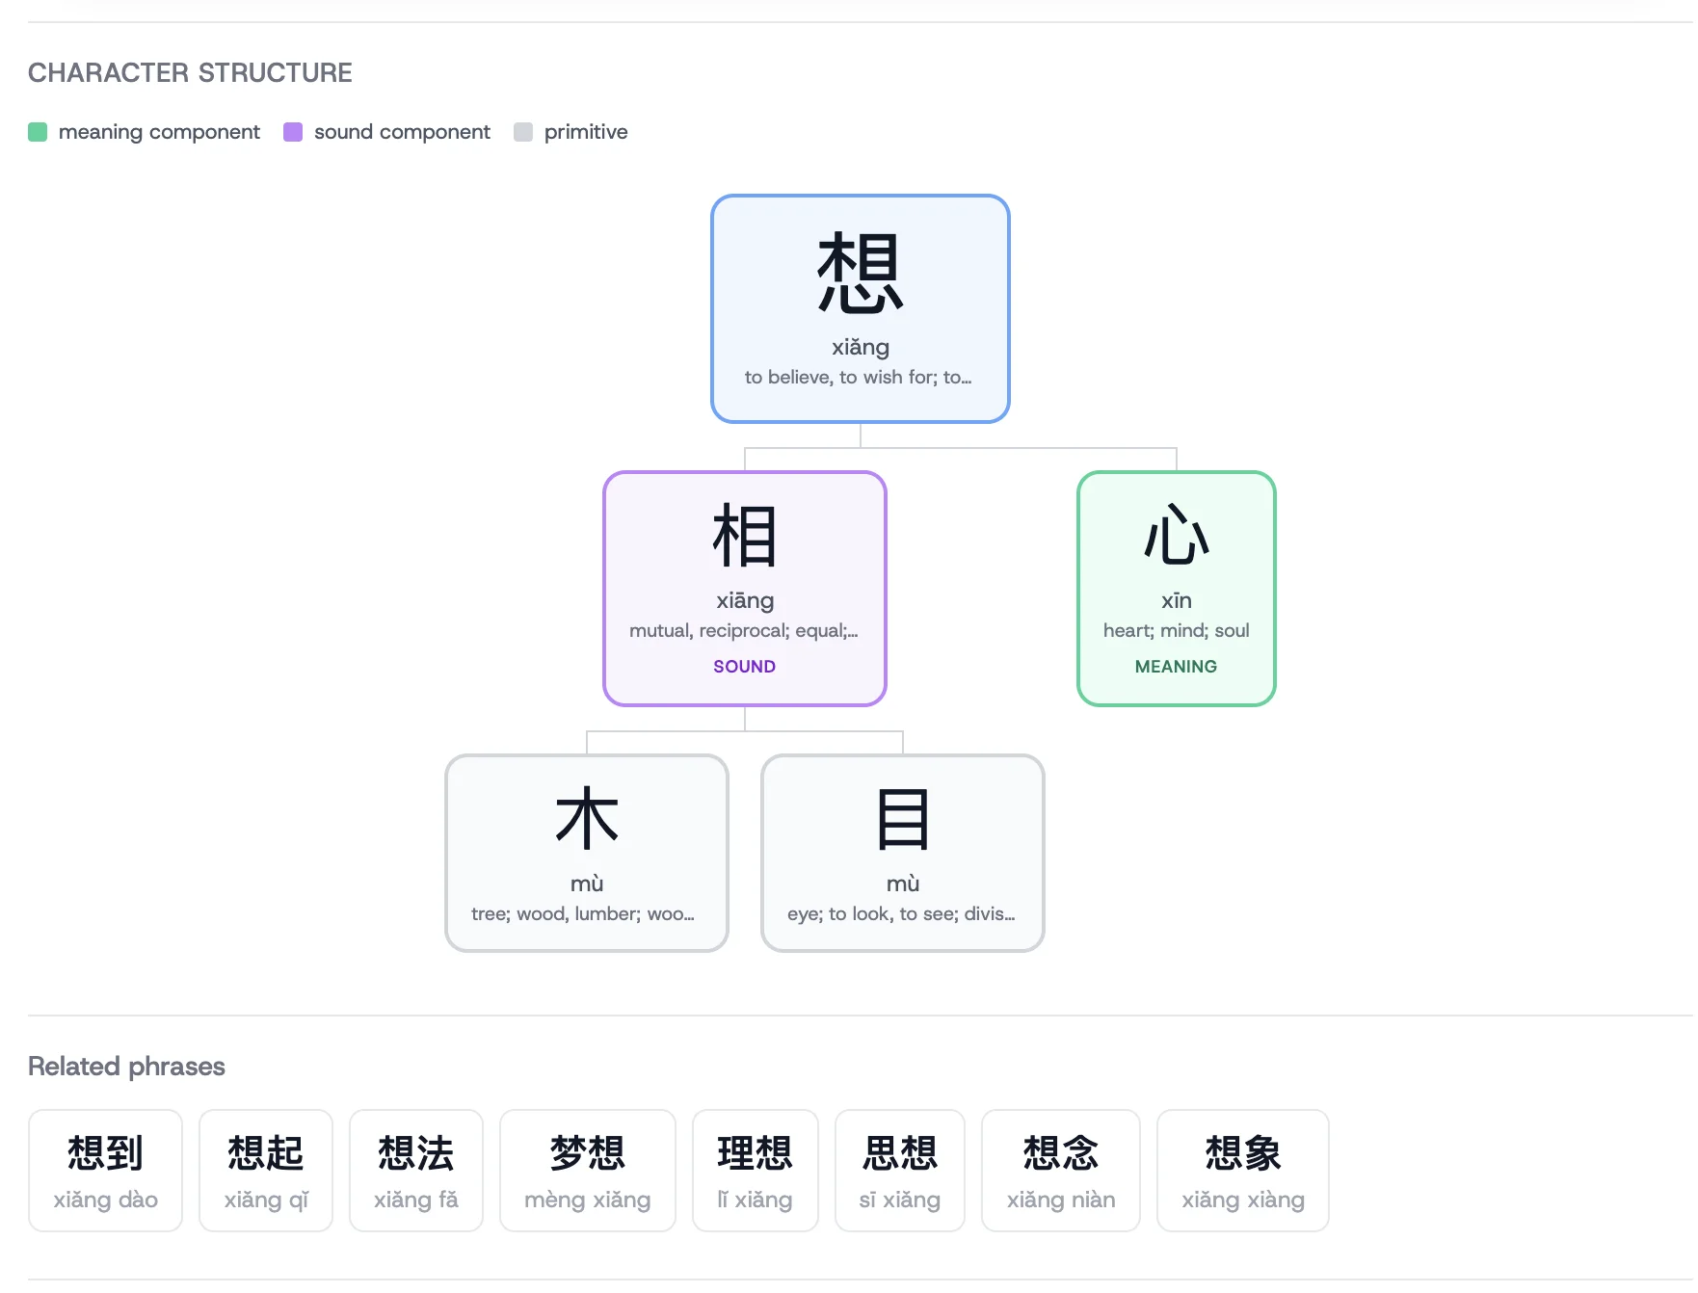Open the phrase card 想到
The image size is (1698, 1293).
tap(104, 1170)
